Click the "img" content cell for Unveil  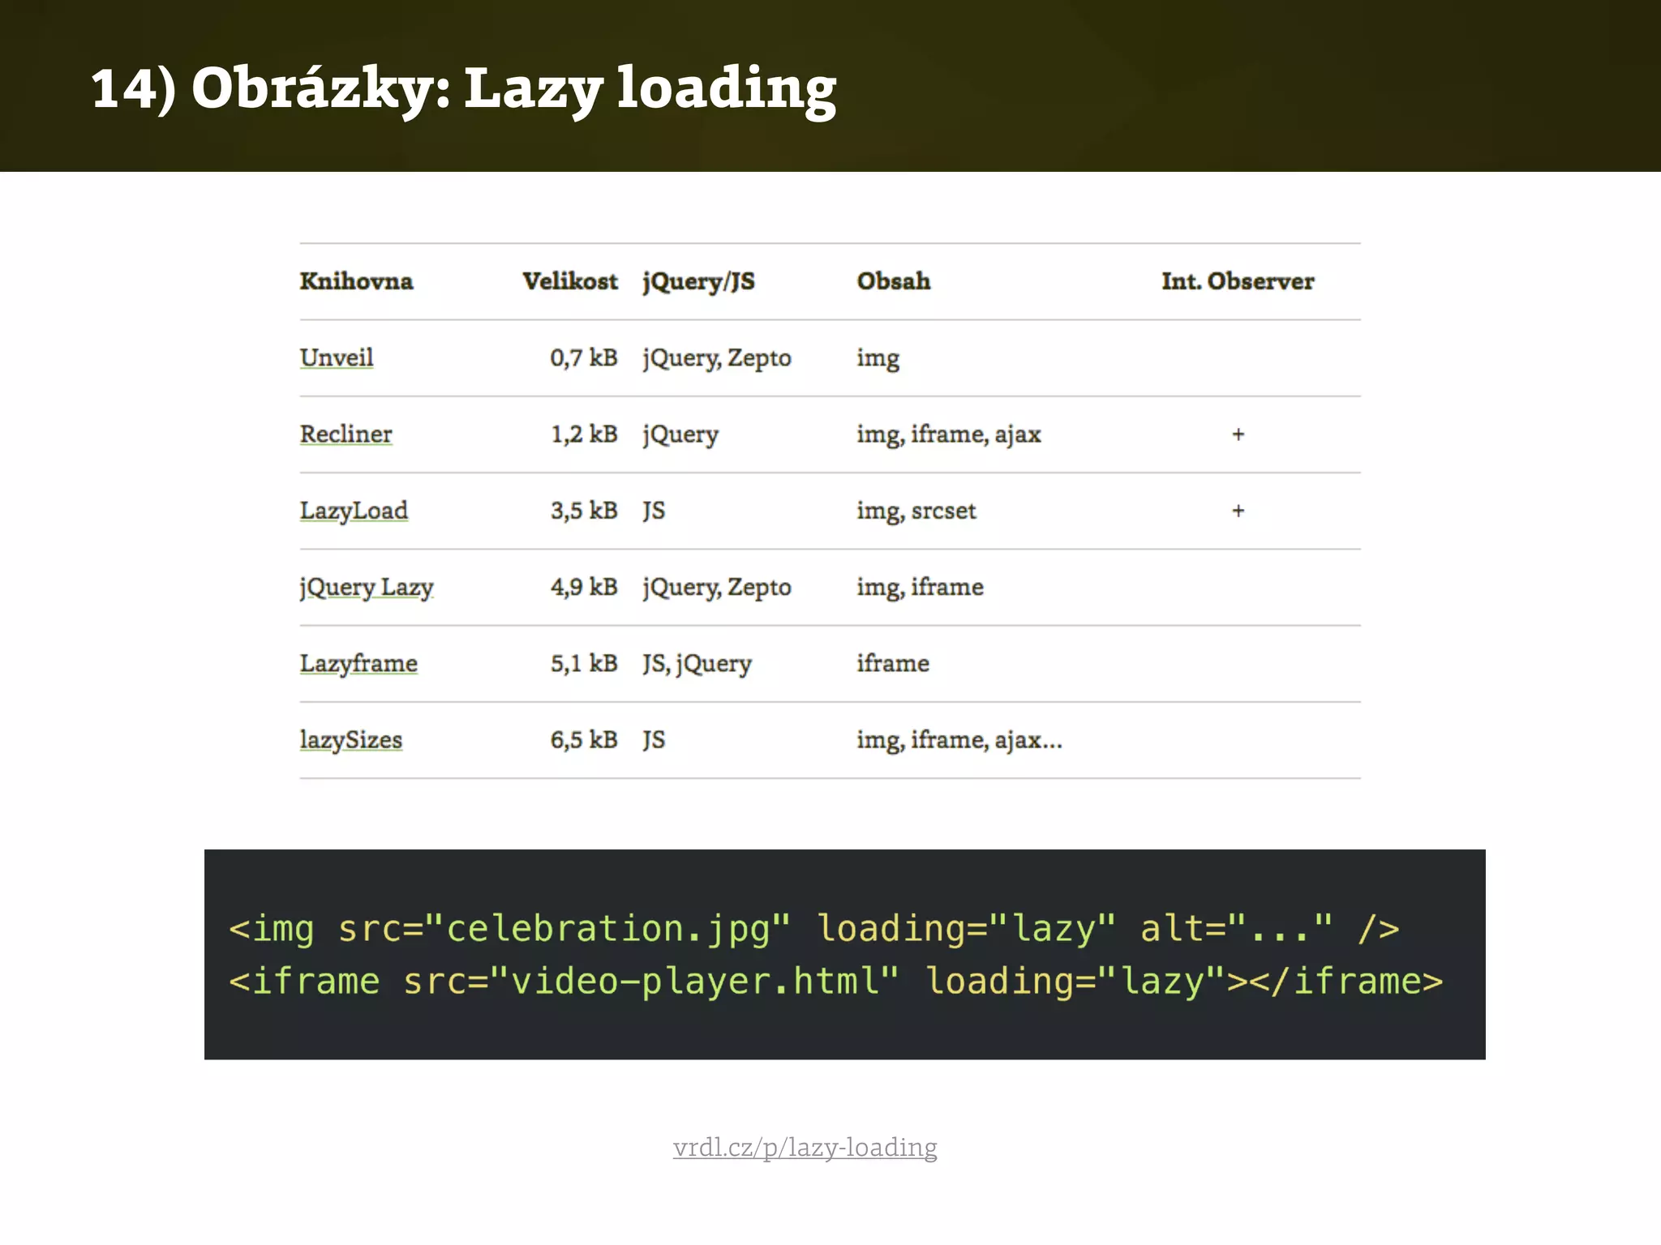[878, 357]
